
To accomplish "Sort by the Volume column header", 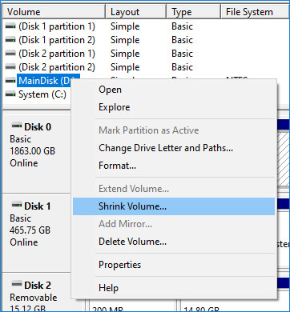I will (54, 12).
